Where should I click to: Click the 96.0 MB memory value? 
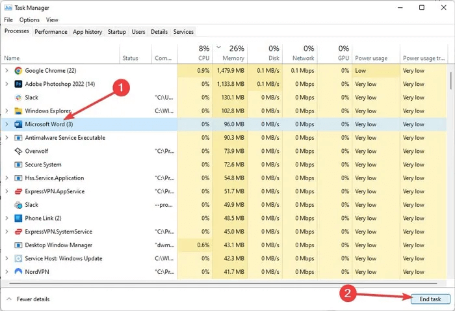(x=229, y=124)
